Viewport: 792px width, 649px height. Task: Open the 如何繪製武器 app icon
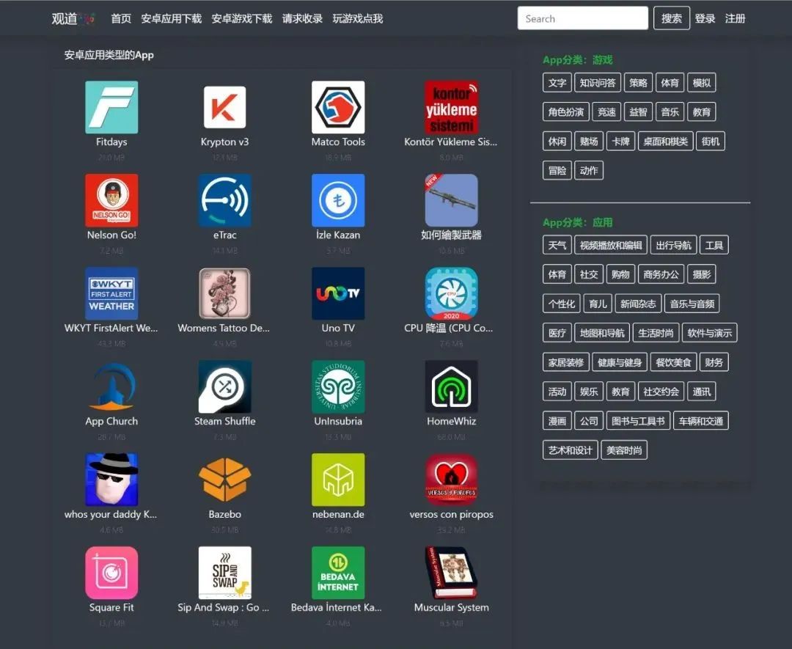click(451, 200)
